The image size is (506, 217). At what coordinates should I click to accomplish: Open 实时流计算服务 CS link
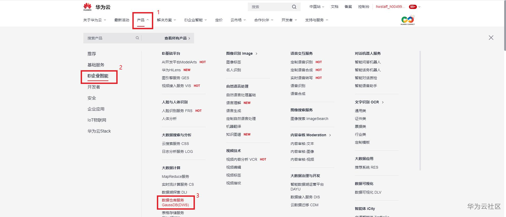pyautogui.click(x=178, y=184)
